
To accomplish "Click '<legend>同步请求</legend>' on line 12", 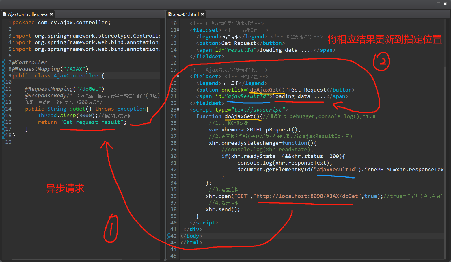I will coord(232,37).
